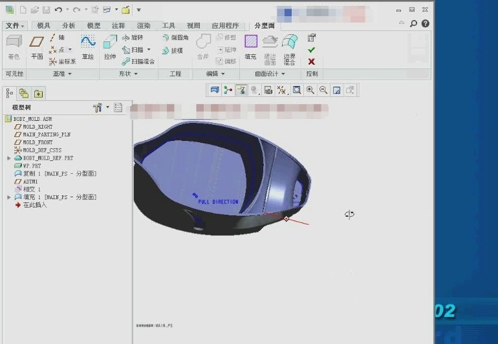Screen dimensions: 498x344
Task: Select the 扫描混合 swept blend tool
Action: pos(138,61)
